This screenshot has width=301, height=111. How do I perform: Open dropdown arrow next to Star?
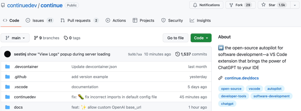(x=295, y=5)
